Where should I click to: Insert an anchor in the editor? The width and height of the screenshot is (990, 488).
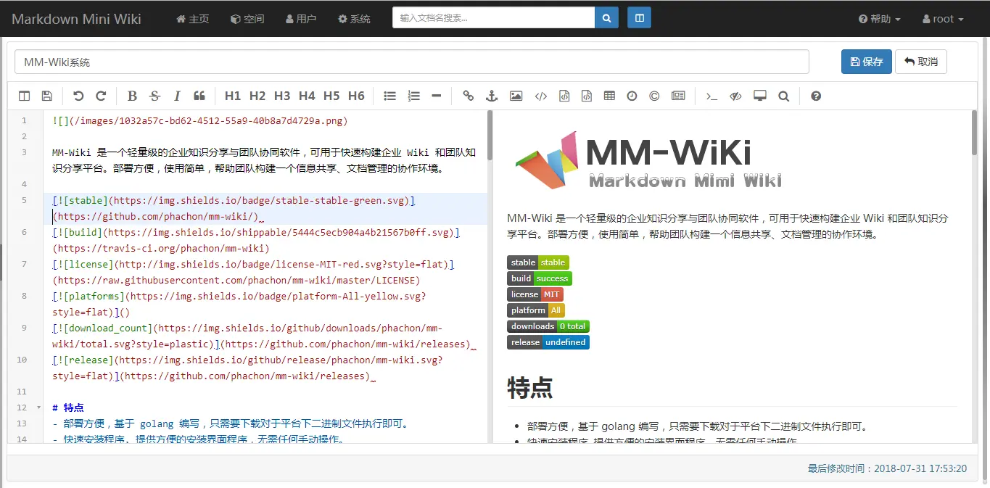[491, 96]
